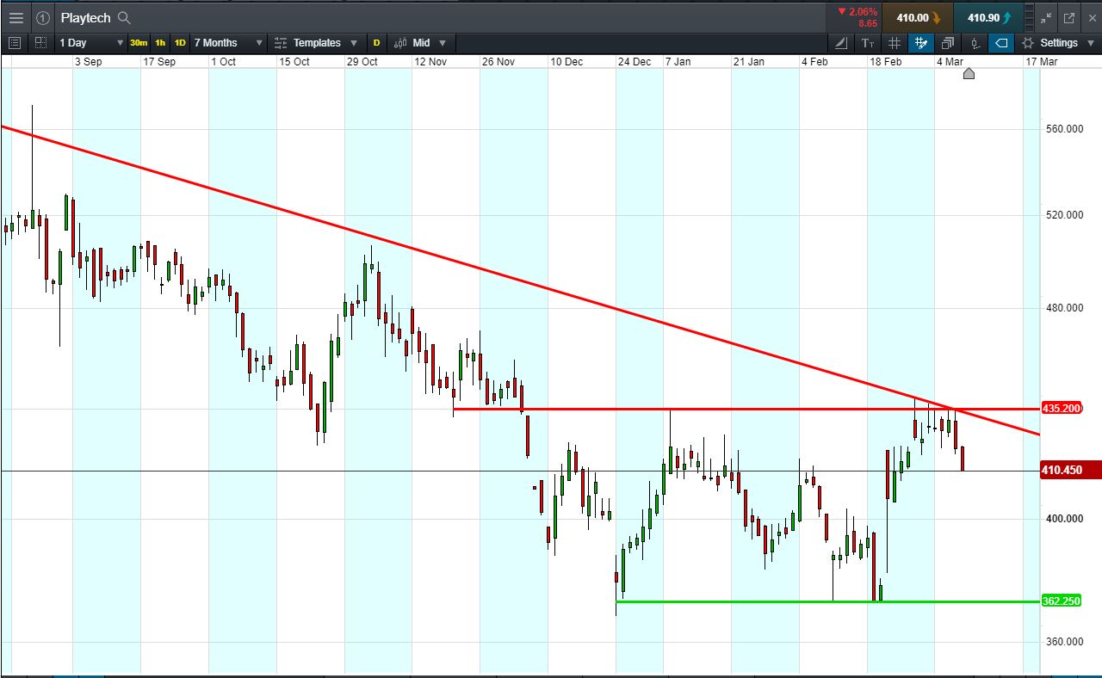Switch to 30m timeframe shortcut
The height and width of the screenshot is (678, 1102).
[x=139, y=42]
